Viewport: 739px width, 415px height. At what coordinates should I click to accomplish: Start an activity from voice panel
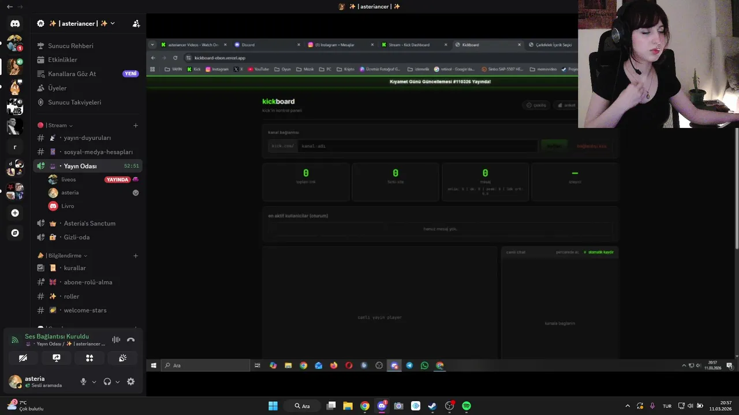89,358
